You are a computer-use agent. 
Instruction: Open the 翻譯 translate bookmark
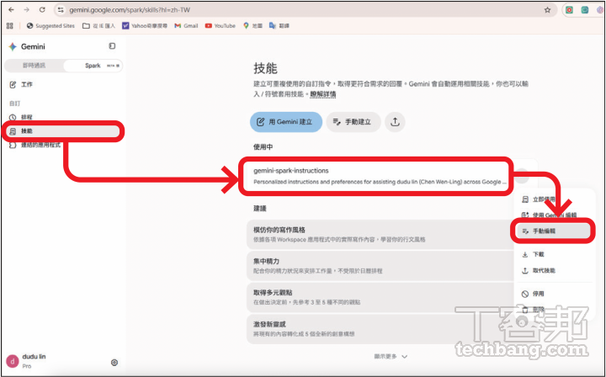point(279,25)
